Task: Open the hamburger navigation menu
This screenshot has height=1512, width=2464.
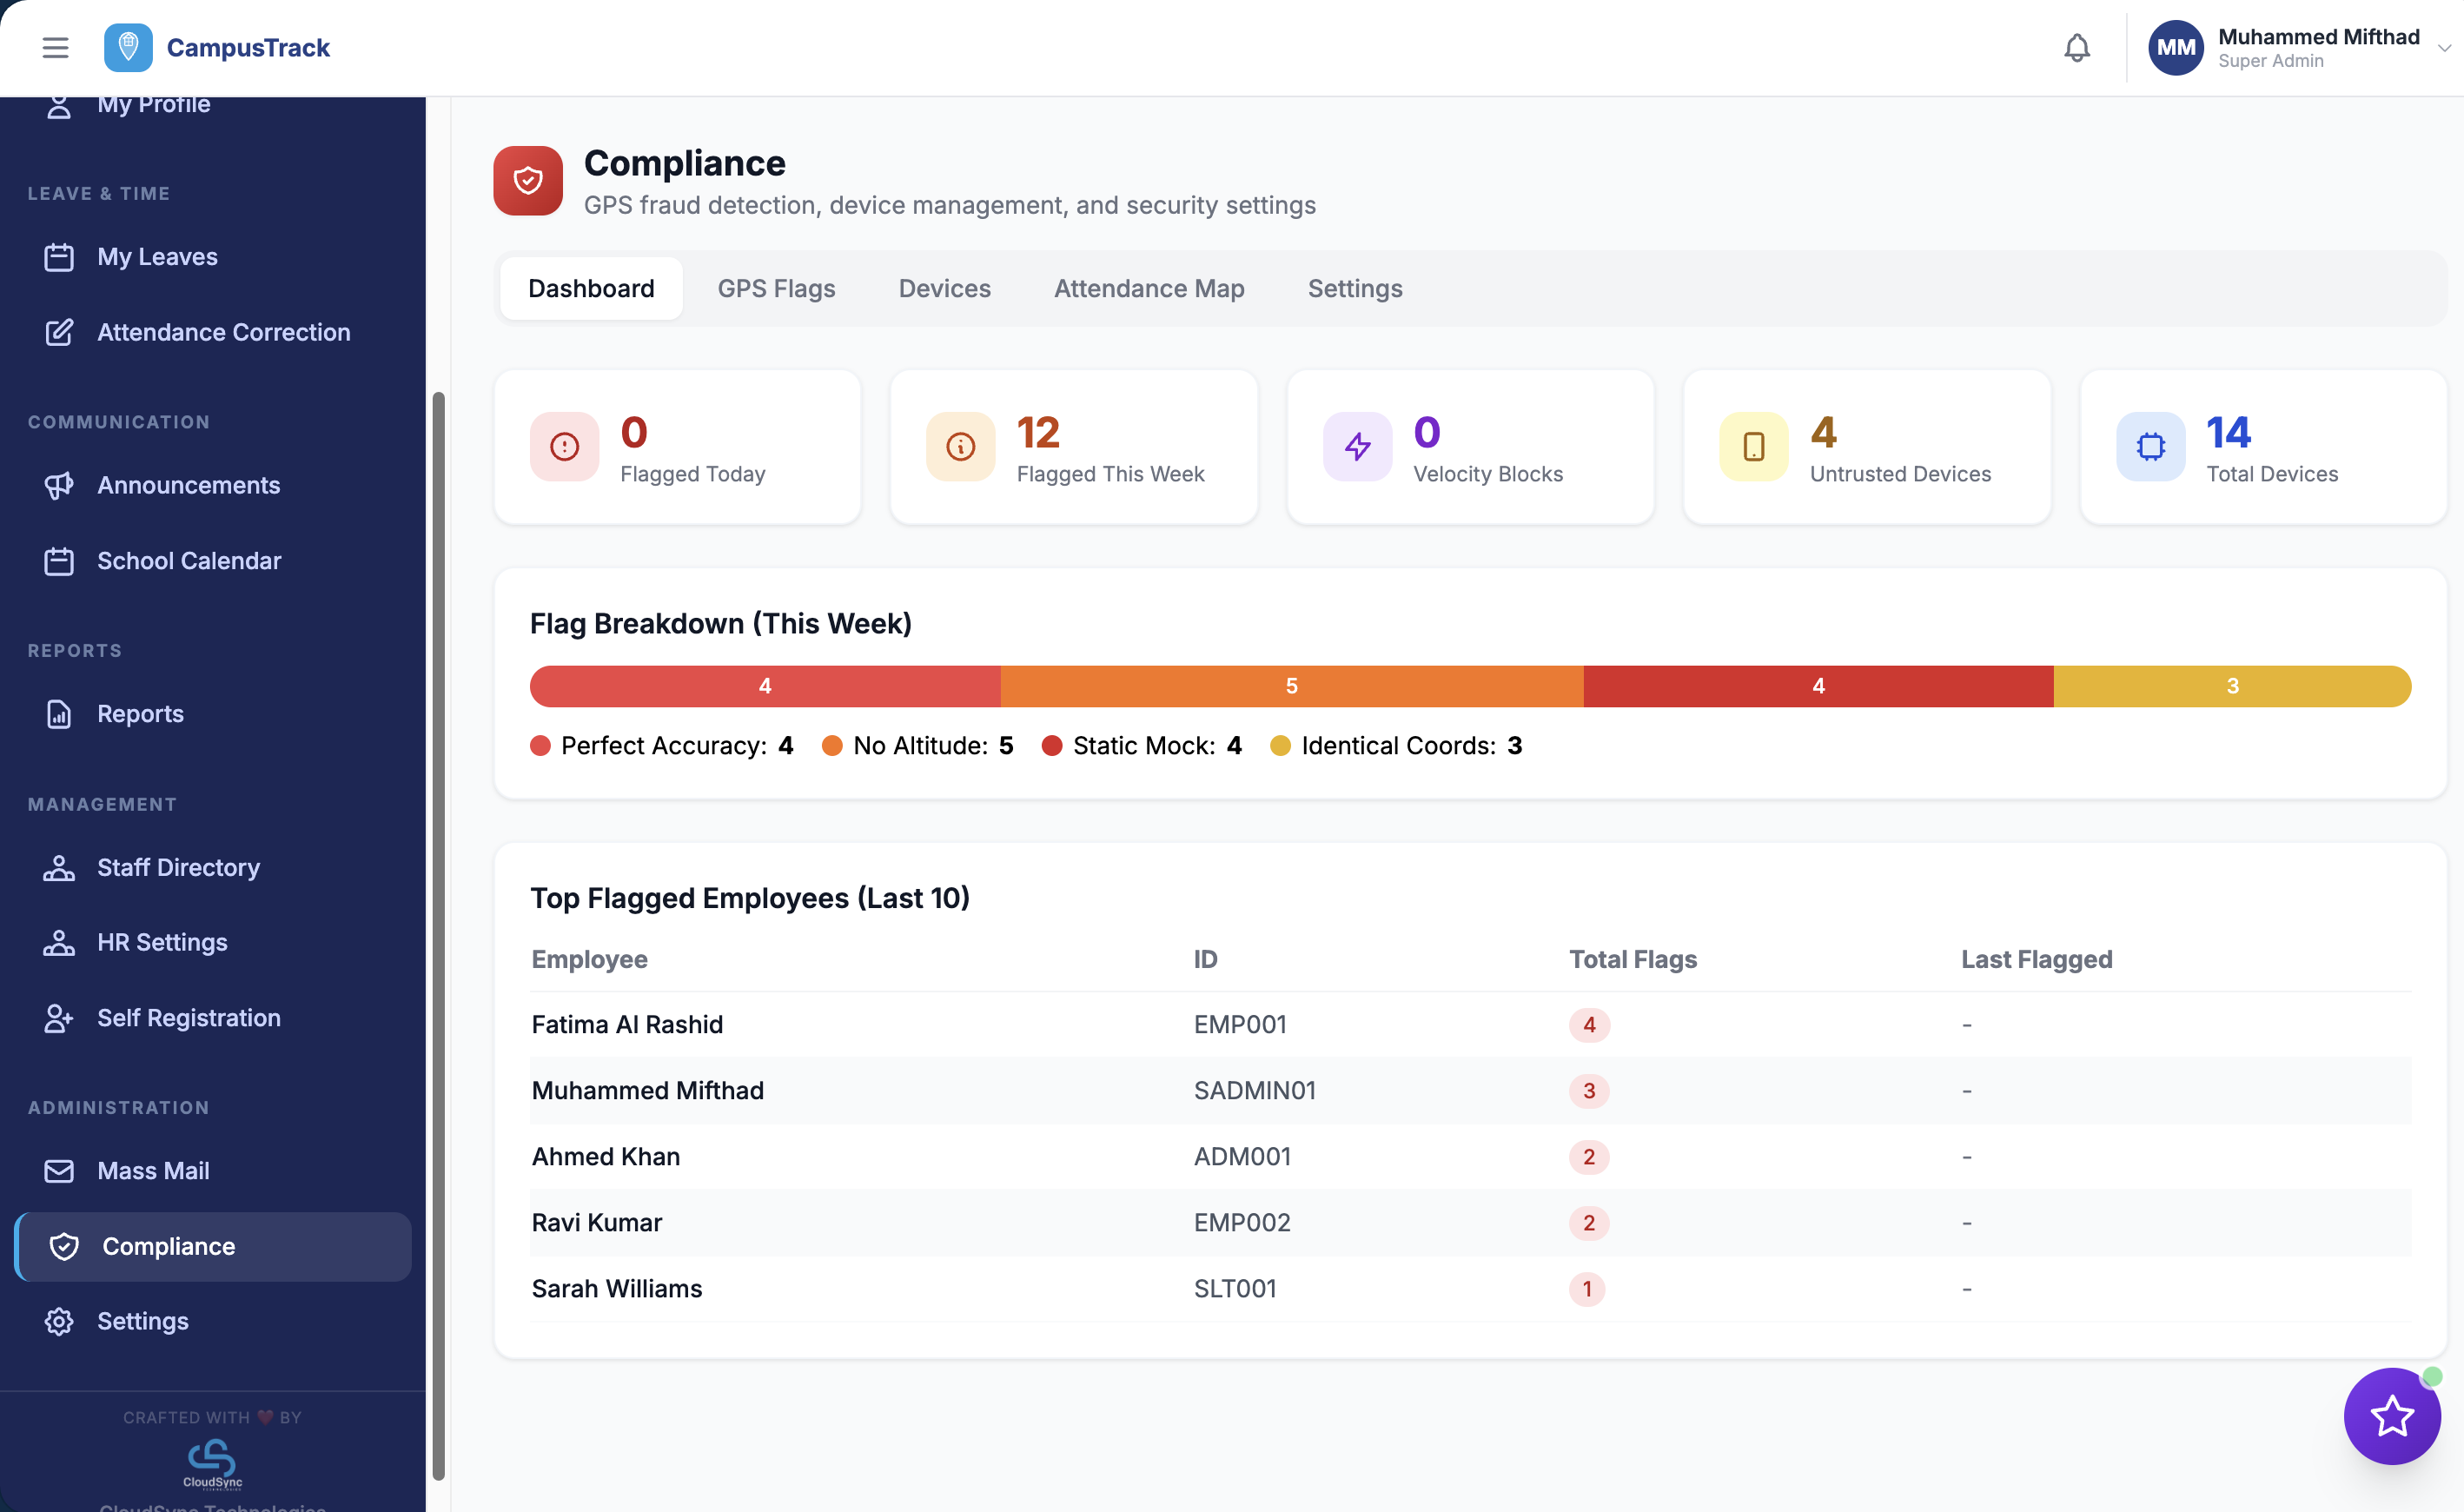Action: pos(55,47)
